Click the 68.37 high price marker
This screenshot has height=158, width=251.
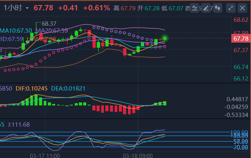pos(49,23)
